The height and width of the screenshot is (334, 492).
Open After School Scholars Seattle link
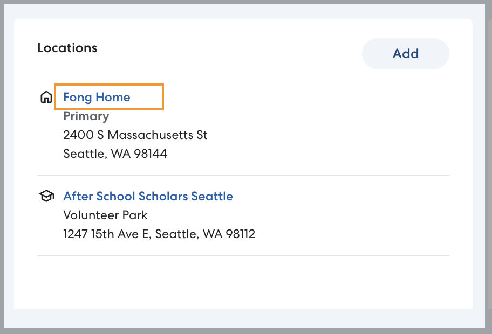(148, 196)
